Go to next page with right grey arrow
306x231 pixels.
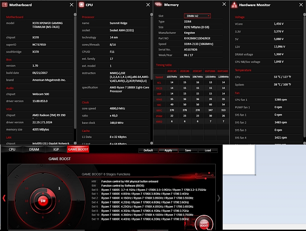(218, 198)
